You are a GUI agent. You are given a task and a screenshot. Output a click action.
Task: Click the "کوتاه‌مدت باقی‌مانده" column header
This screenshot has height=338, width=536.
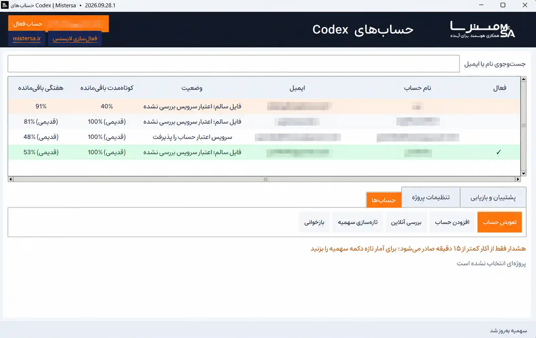107,88
